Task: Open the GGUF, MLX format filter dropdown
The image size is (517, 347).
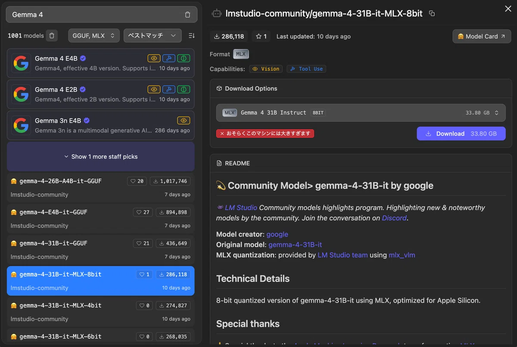Action: 94,36
